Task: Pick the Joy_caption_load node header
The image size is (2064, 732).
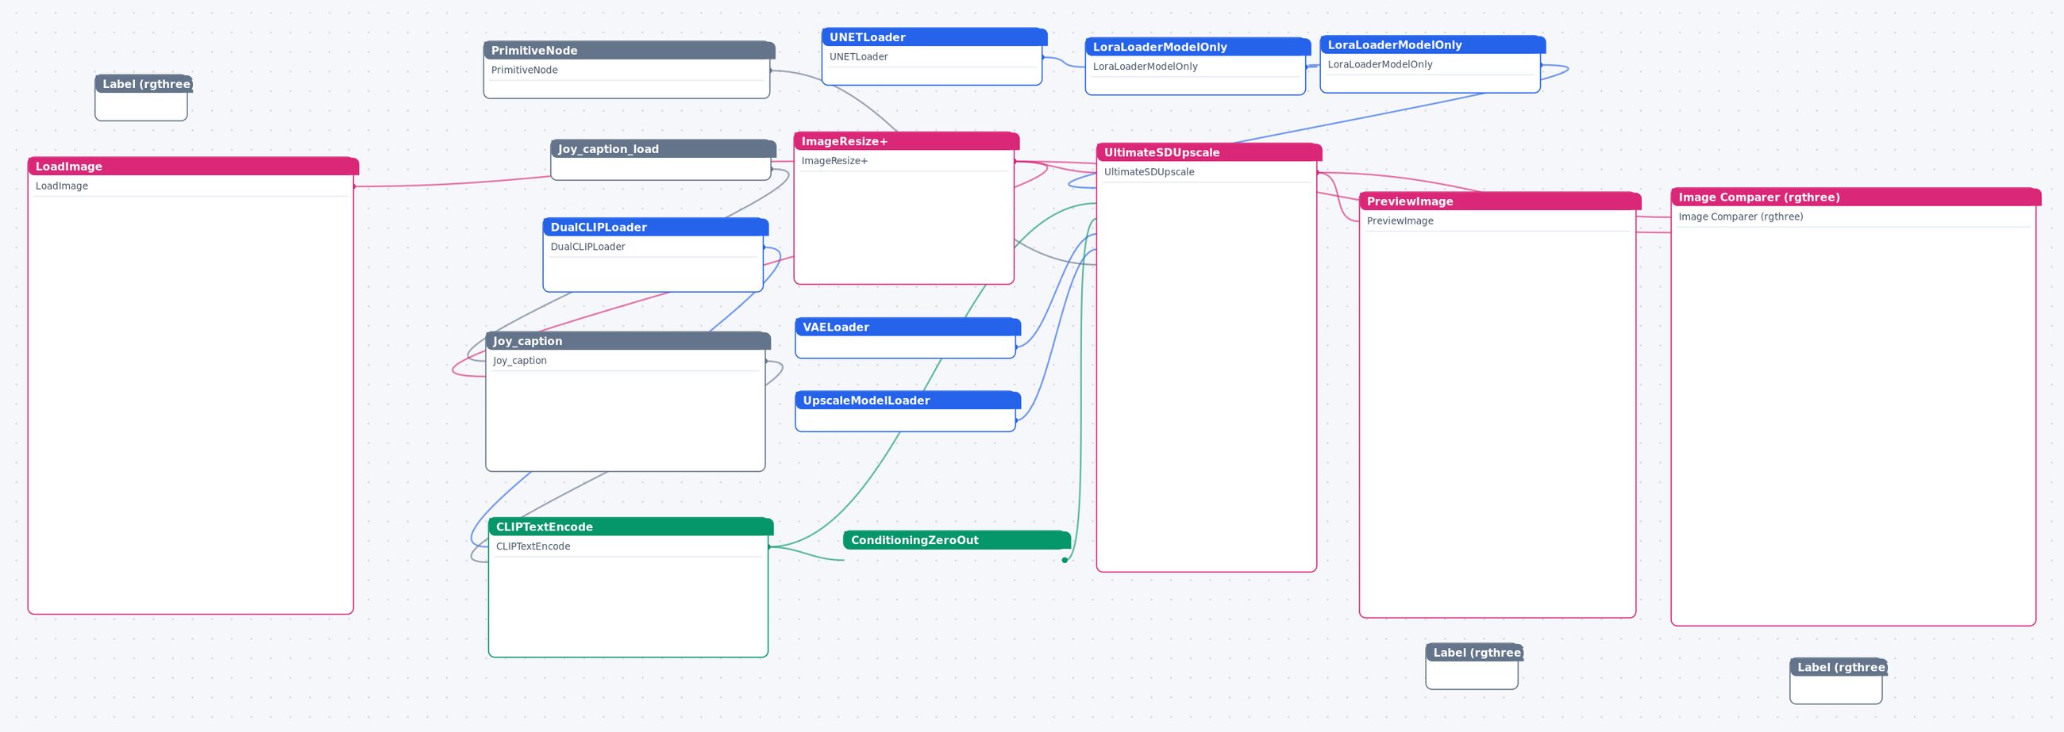Action: tap(663, 148)
